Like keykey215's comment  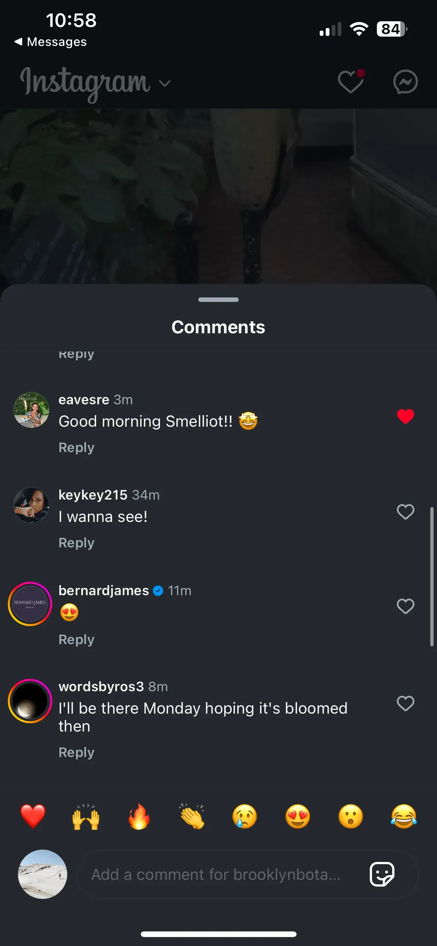click(405, 512)
